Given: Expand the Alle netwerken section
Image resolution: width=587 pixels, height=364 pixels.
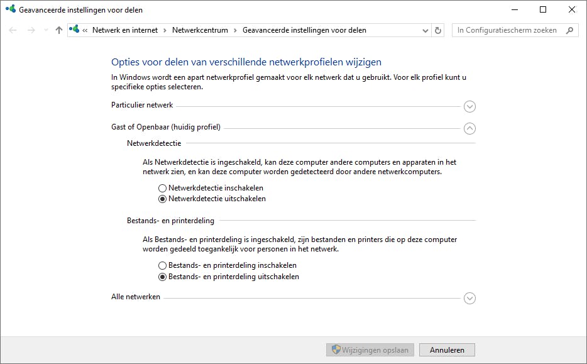Looking at the screenshot, I should [469, 298].
